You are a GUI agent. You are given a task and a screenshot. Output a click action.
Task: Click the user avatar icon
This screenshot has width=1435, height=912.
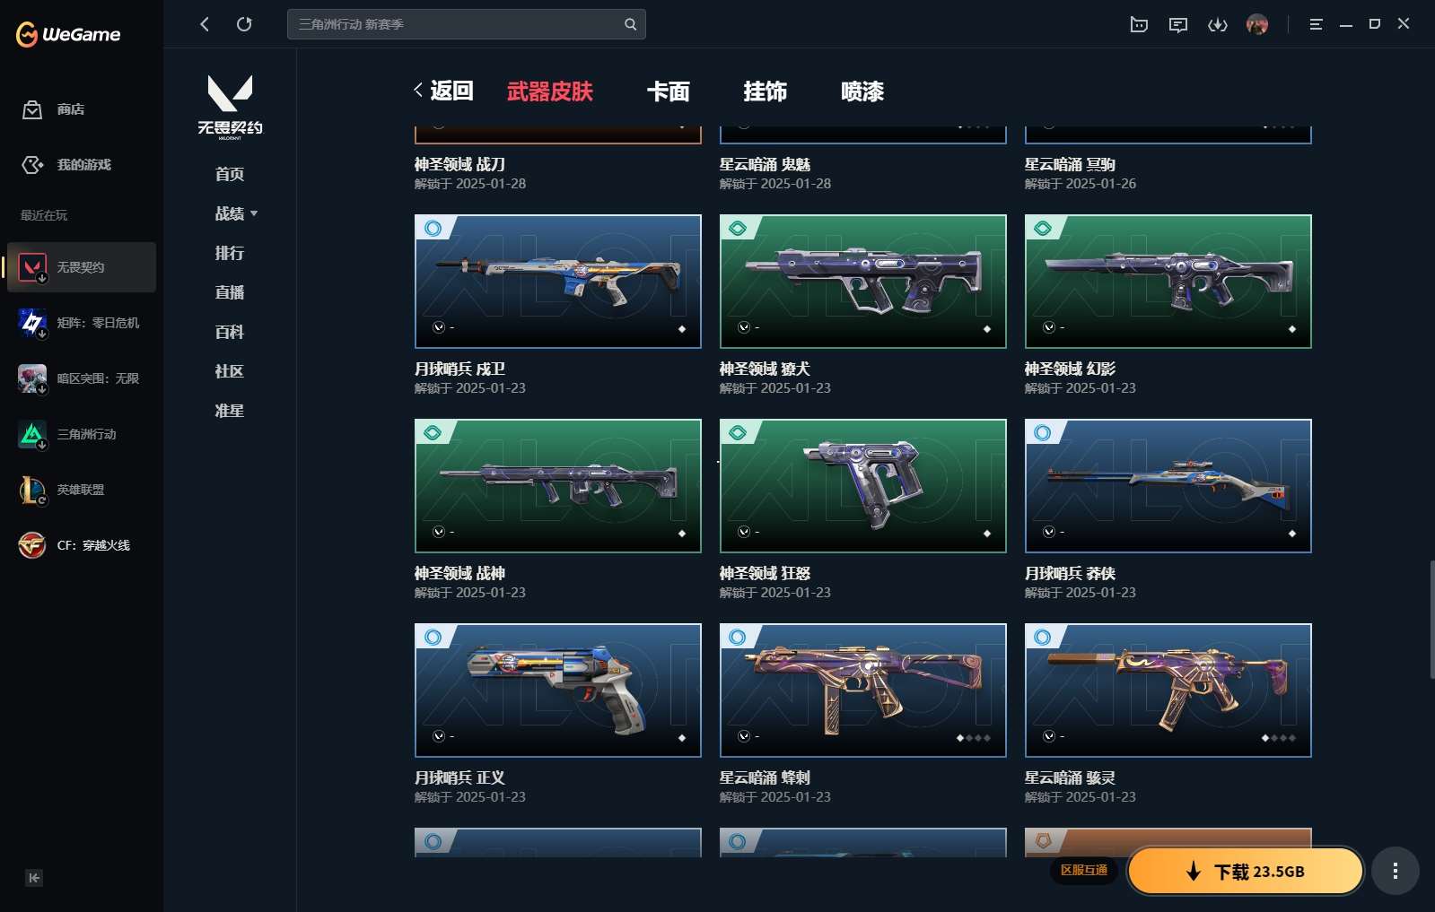click(1257, 24)
